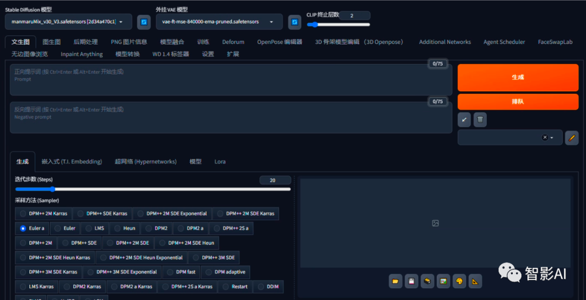Image resolution: width=586 pixels, height=300 pixels.
Task: Refresh the Stable Diffusion model list
Action: [143, 22]
